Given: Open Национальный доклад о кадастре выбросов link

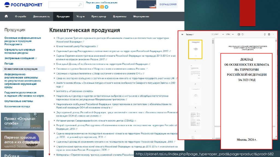Looking at the screenshot, I should [112, 98].
